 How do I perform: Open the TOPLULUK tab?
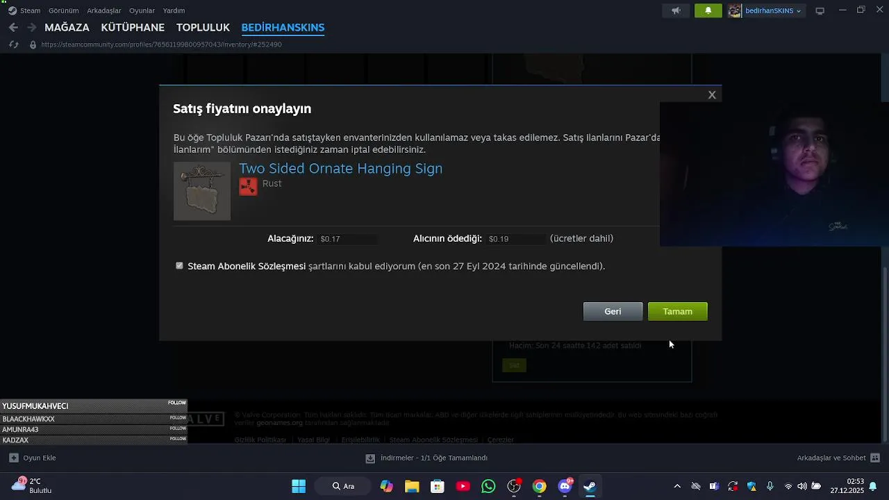click(x=203, y=28)
